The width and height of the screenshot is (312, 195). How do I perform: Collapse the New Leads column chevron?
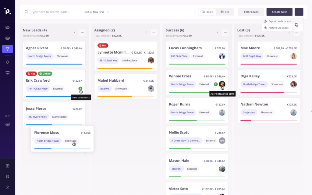pos(75,32)
